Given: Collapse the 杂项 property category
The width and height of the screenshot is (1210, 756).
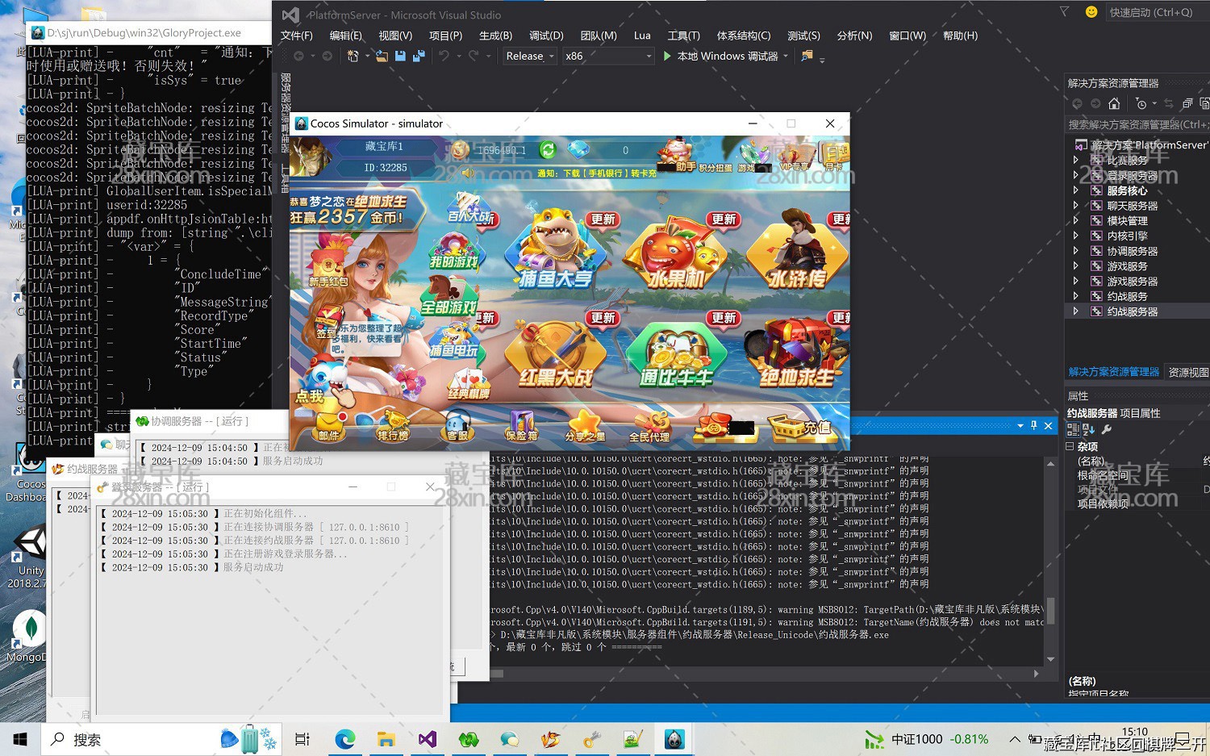Looking at the screenshot, I should pyautogui.click(x=1070, y=446).
